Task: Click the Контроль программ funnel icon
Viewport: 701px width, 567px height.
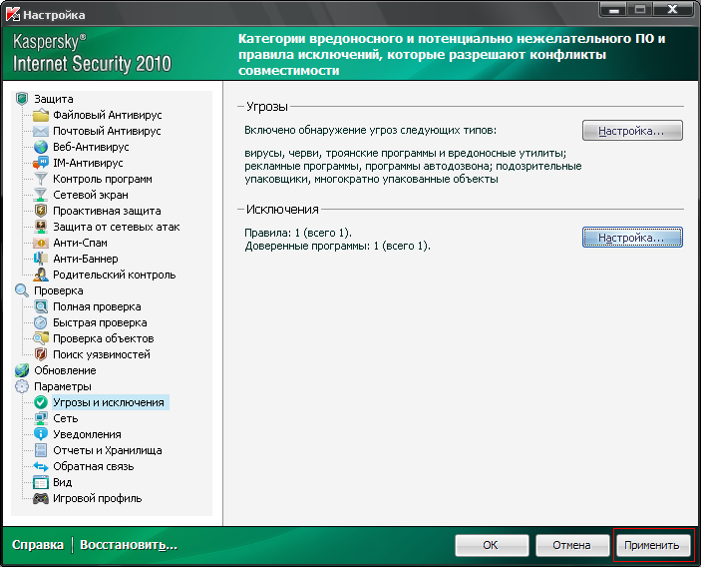Action: (41, 179)
